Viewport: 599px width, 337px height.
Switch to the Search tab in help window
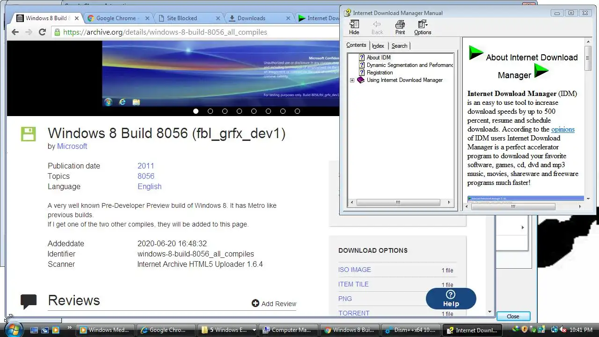click(x=399, y=46)
